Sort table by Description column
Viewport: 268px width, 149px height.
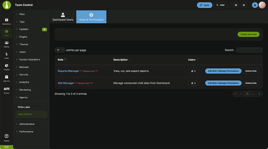tap(122, 60)
